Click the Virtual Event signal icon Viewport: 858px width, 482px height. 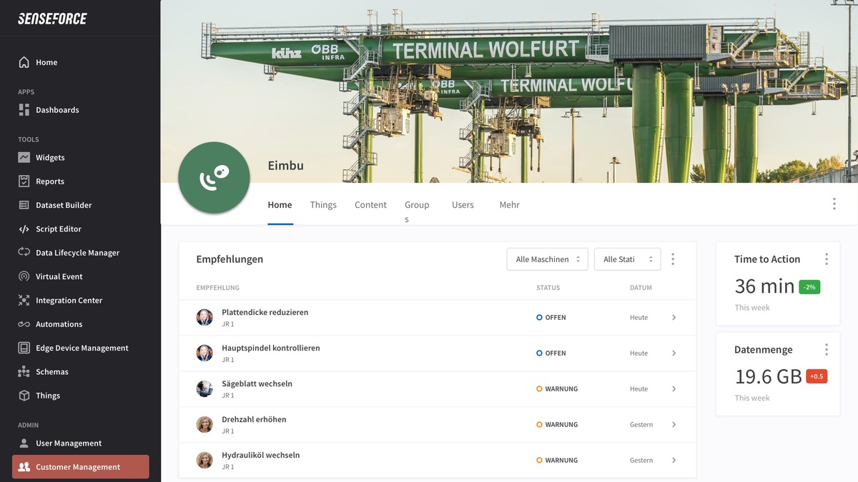click(x=24, y=276)
